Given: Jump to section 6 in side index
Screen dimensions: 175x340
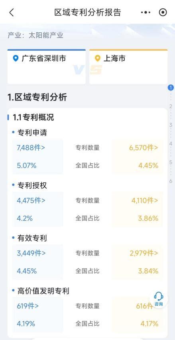Looking at the screenshot, I should (171, 181).
